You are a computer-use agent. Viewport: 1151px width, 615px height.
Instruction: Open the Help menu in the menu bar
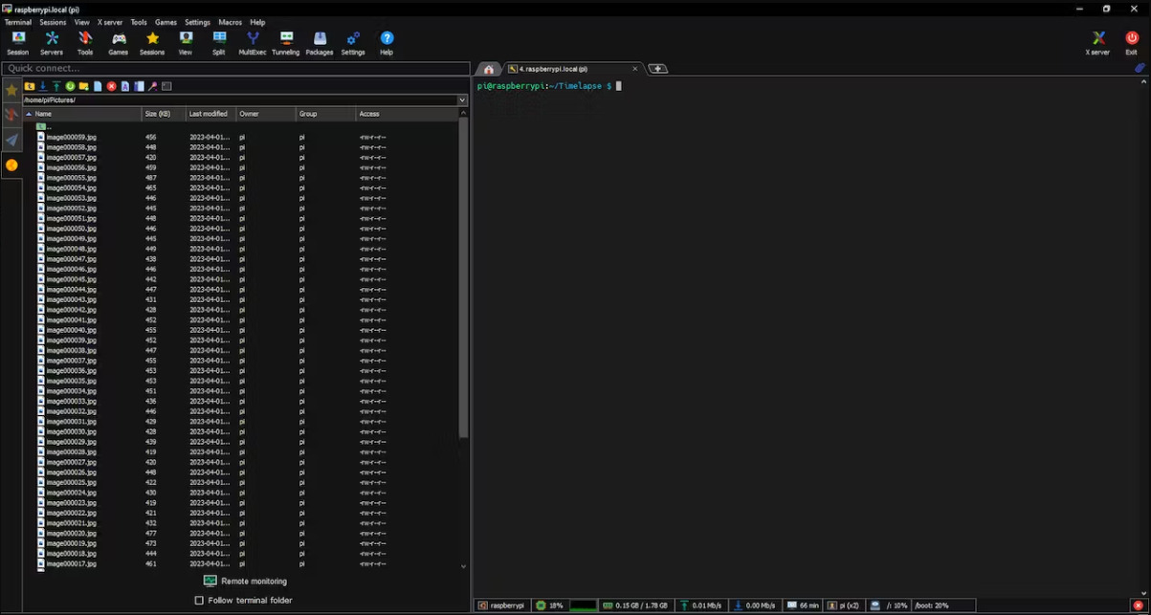(x=257, y=22)
